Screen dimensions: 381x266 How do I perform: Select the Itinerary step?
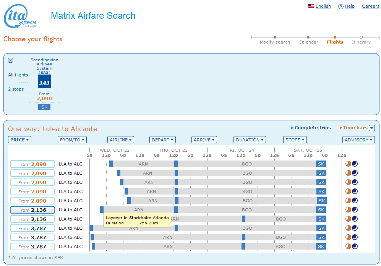click(361, 42)
